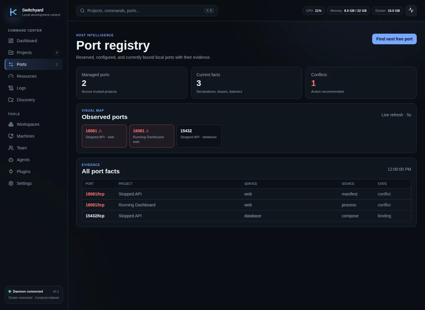Open the Agents page
Screen dimensions: 425x310
point(34,160)
